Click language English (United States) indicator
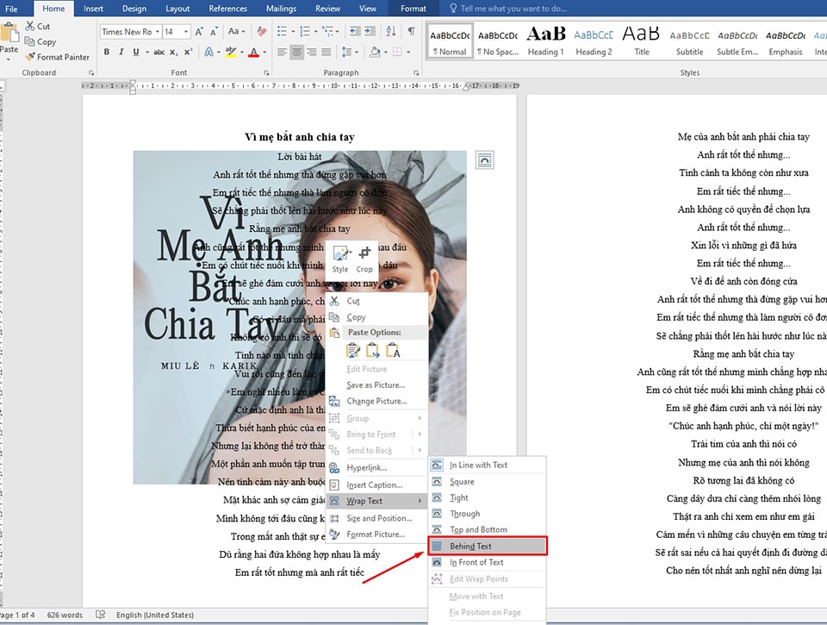 coord(154,615)
